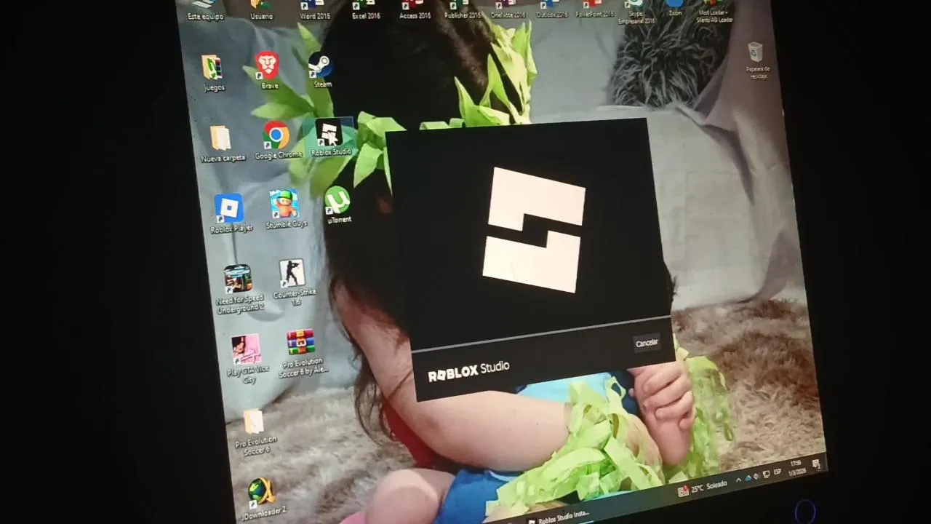Open Papelera de reciclaje
The image size is (931, 524).
pyautogui.click(x=757, y=60)
